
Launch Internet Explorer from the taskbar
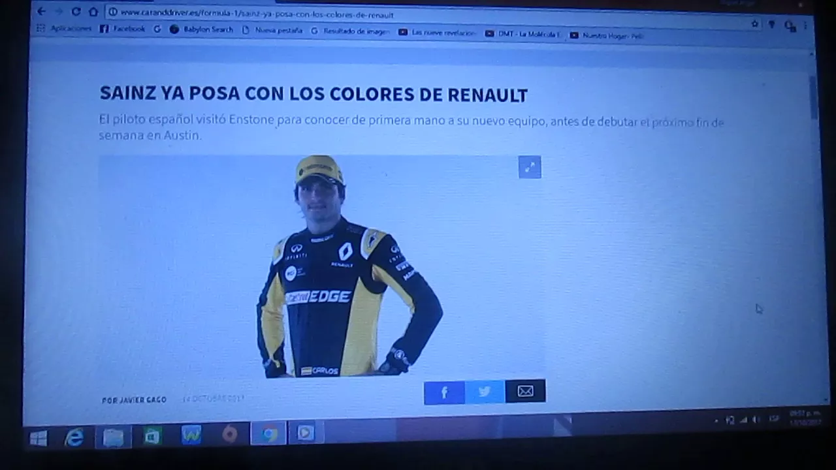point(74,437)
